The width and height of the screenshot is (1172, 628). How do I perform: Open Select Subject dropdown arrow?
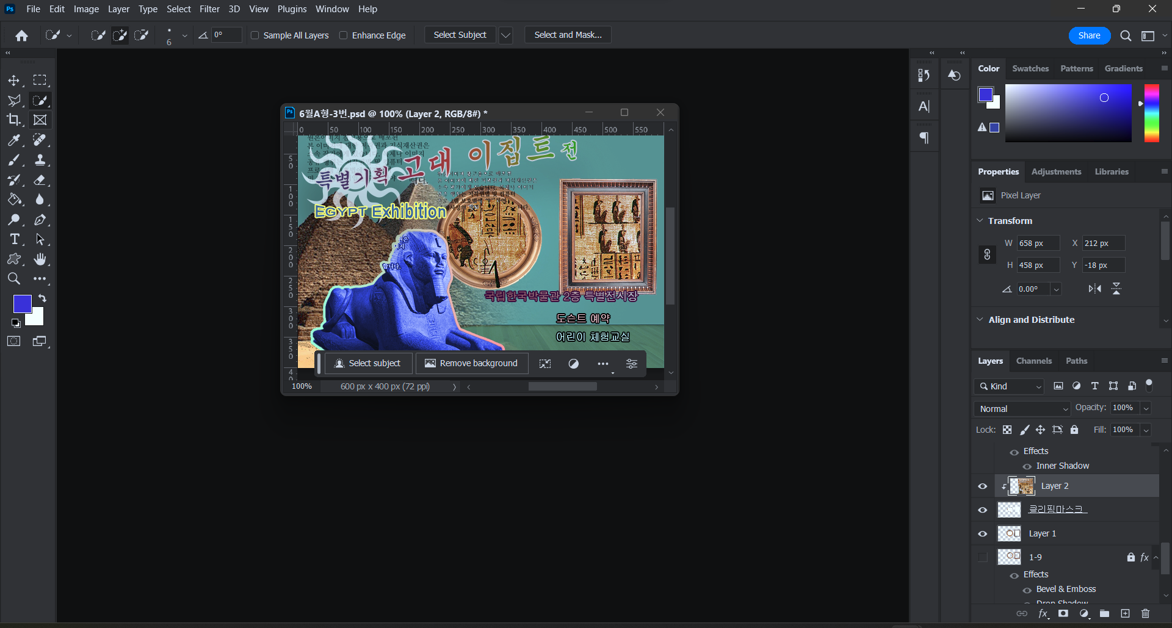tap(505, 35)
